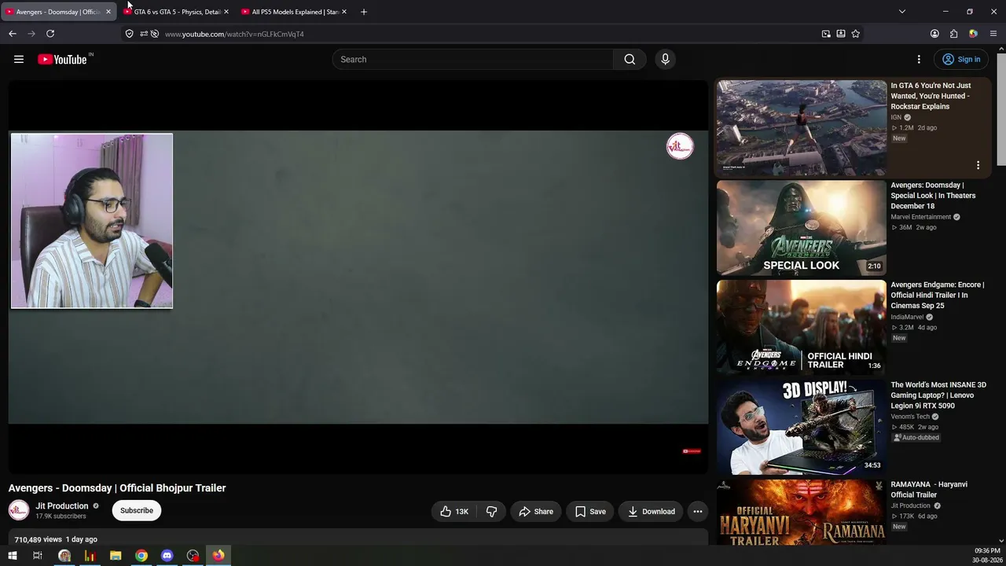Open the 'In GTA 6 You're Not Just Wanted' title
Viewport: 1006px width, 566px height.
click(931, 96)
